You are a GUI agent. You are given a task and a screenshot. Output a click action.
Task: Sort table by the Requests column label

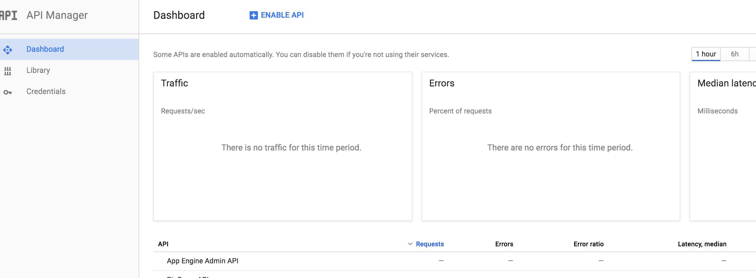(x=430, y=244)
